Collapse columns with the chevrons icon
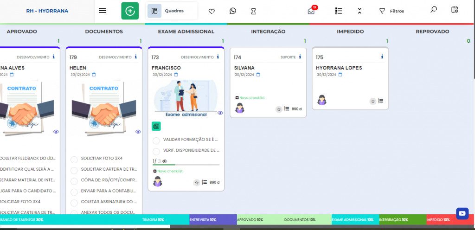This screenshot has height=230, width=475. point(359,11)
